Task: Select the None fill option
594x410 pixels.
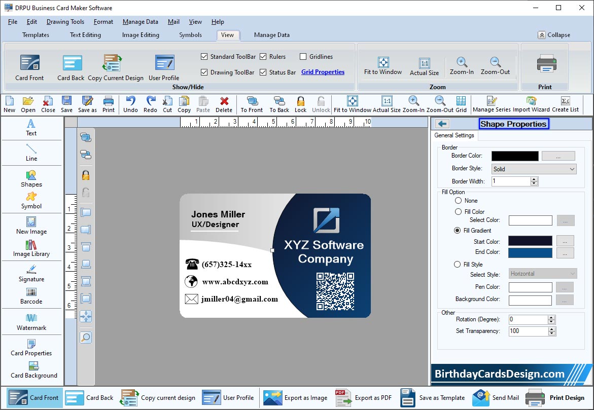Action: click(459, 200)
